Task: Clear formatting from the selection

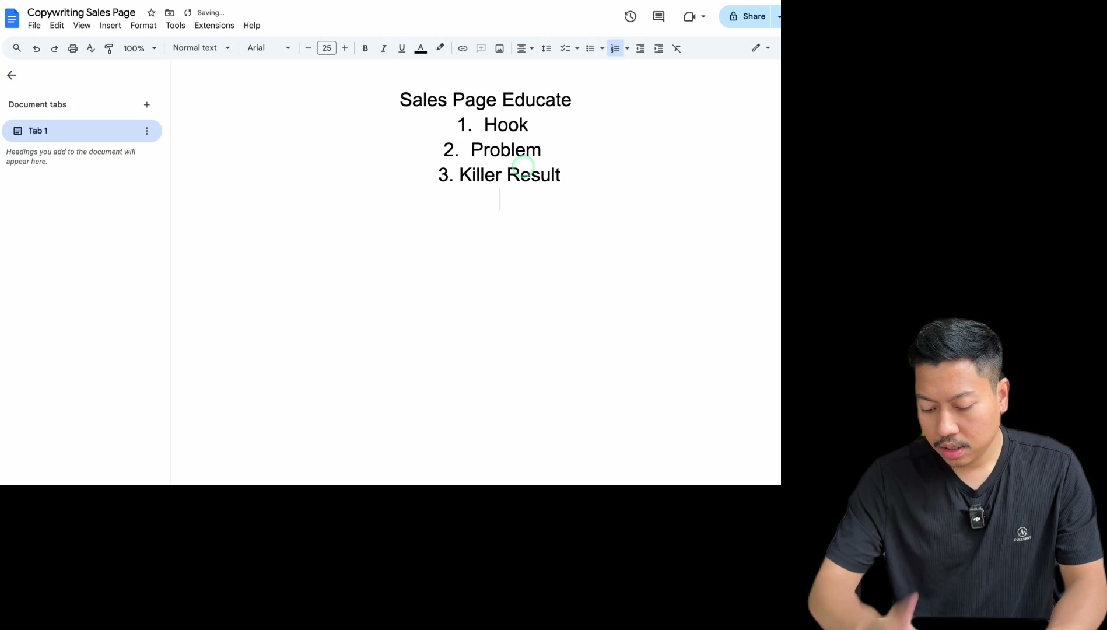Action: pos(677,48)
